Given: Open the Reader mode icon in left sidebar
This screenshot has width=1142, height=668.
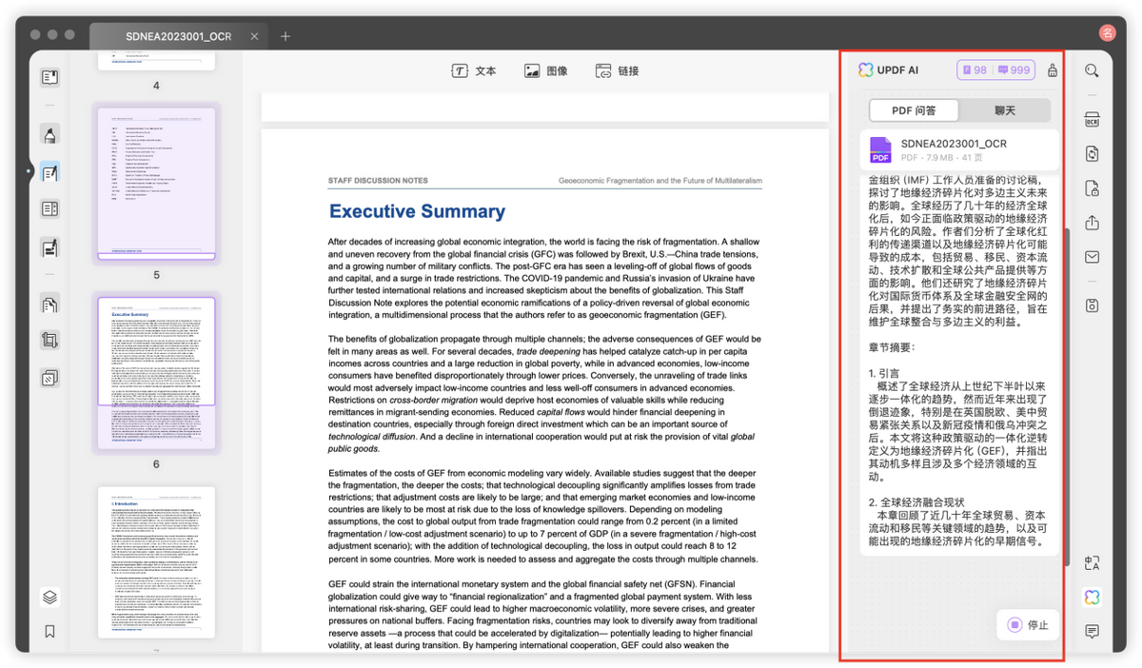Looking at the screenshot, I should [50, 77].
